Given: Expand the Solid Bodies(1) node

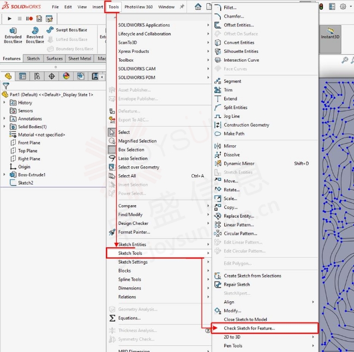Looking at the screenshot, I should pyautogui.click(x=4, y=127).
